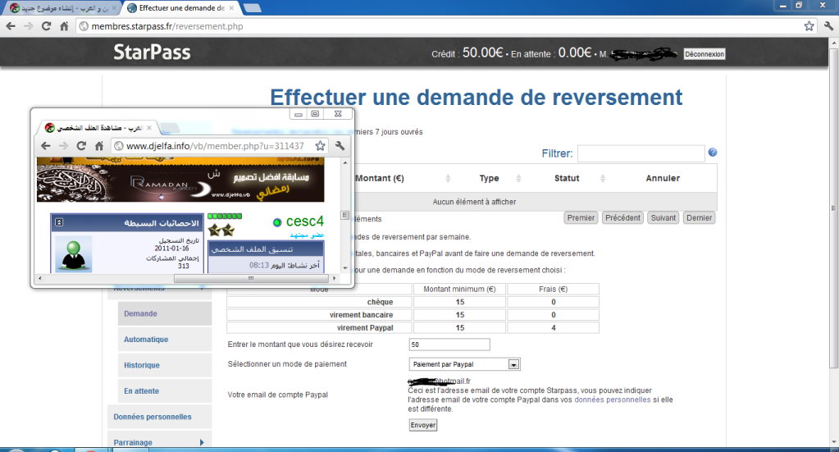This screenshot has width=839, height=452.
Task: Bookmark djelfa page with star icon
Action: pyautogui.click(x=320, y=146)
